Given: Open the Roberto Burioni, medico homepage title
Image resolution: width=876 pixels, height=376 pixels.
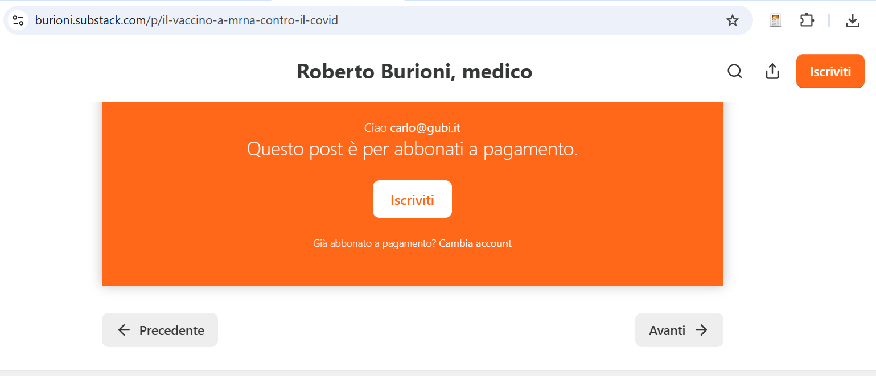Looking at the screenshot, I should click(414, 72).
